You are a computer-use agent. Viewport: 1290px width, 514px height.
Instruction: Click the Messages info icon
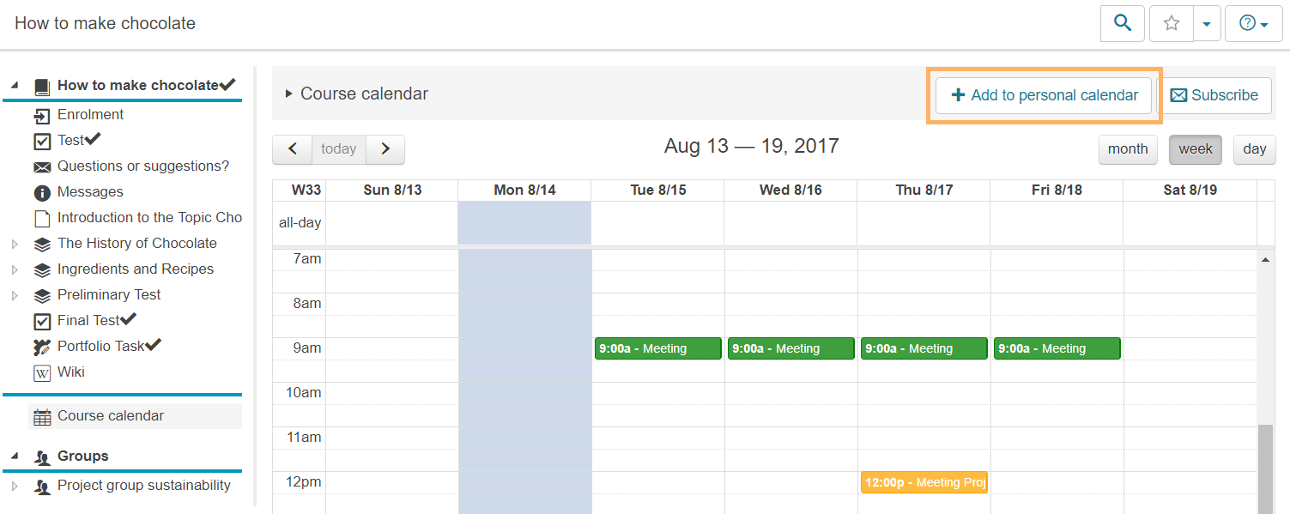42,191
